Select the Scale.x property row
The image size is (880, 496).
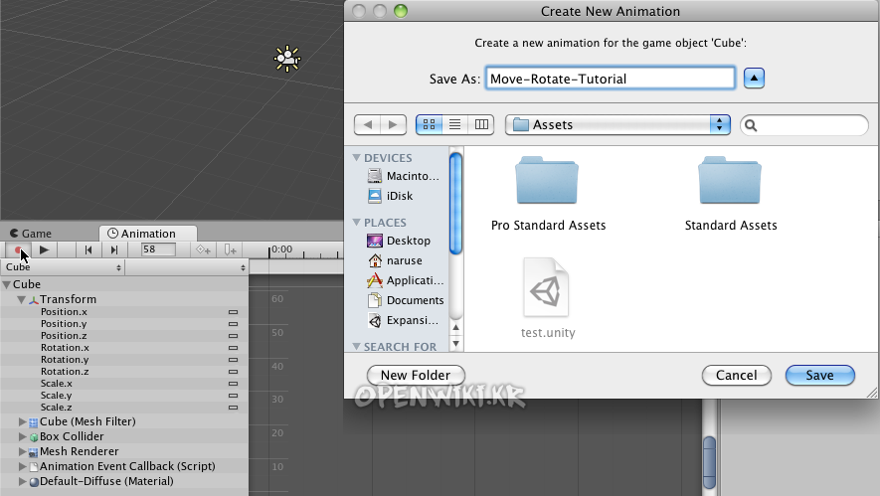(124, 384)
